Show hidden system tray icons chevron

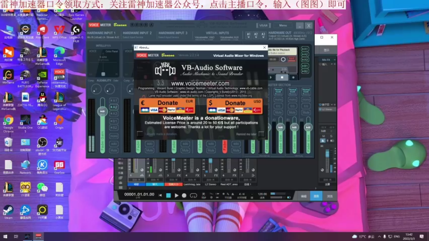tap(379, 236)
